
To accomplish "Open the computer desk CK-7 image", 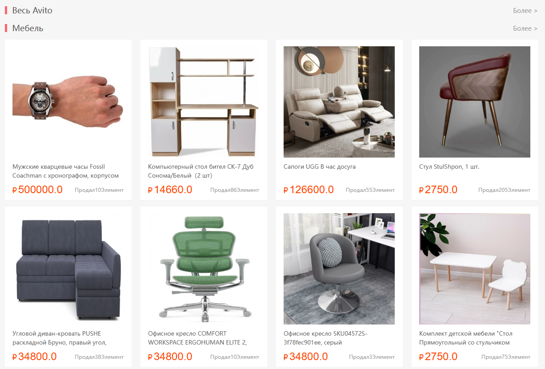I will 204,102.
